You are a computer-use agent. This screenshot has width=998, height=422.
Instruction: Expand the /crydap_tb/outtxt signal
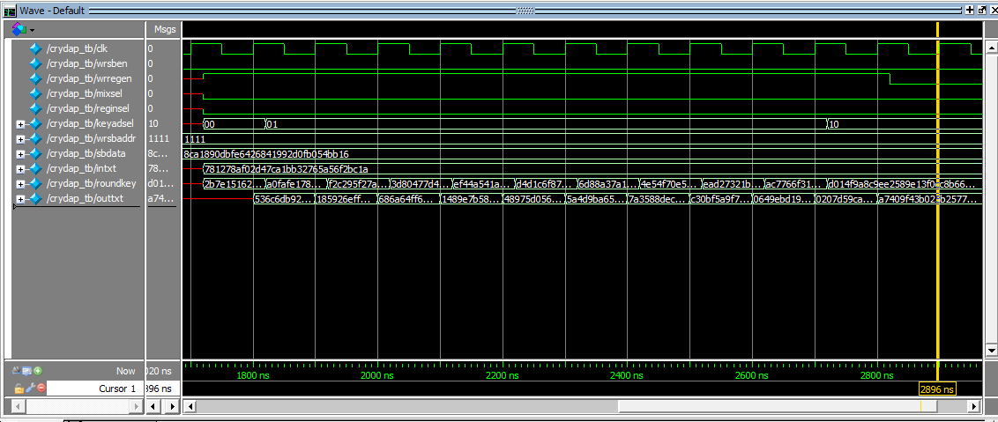click(20, 198)
